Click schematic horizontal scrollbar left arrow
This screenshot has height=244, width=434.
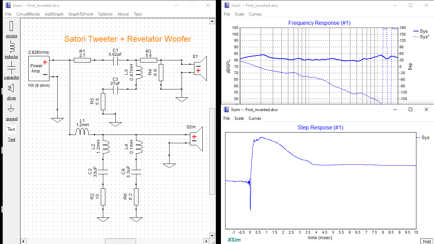(x=23, y=241)
